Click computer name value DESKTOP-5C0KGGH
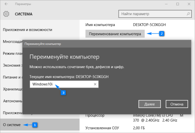Image resolution: width=195 pixels, height=133 pixels. pos(150,25)
